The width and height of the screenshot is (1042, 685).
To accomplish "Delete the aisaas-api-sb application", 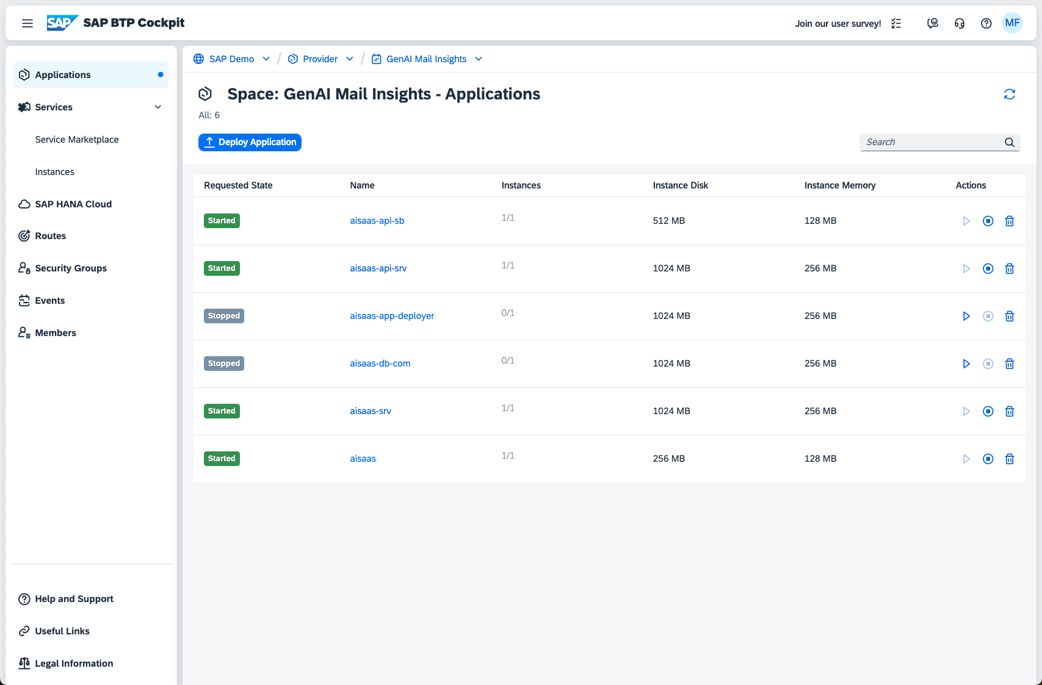I will coord(1010,221).
